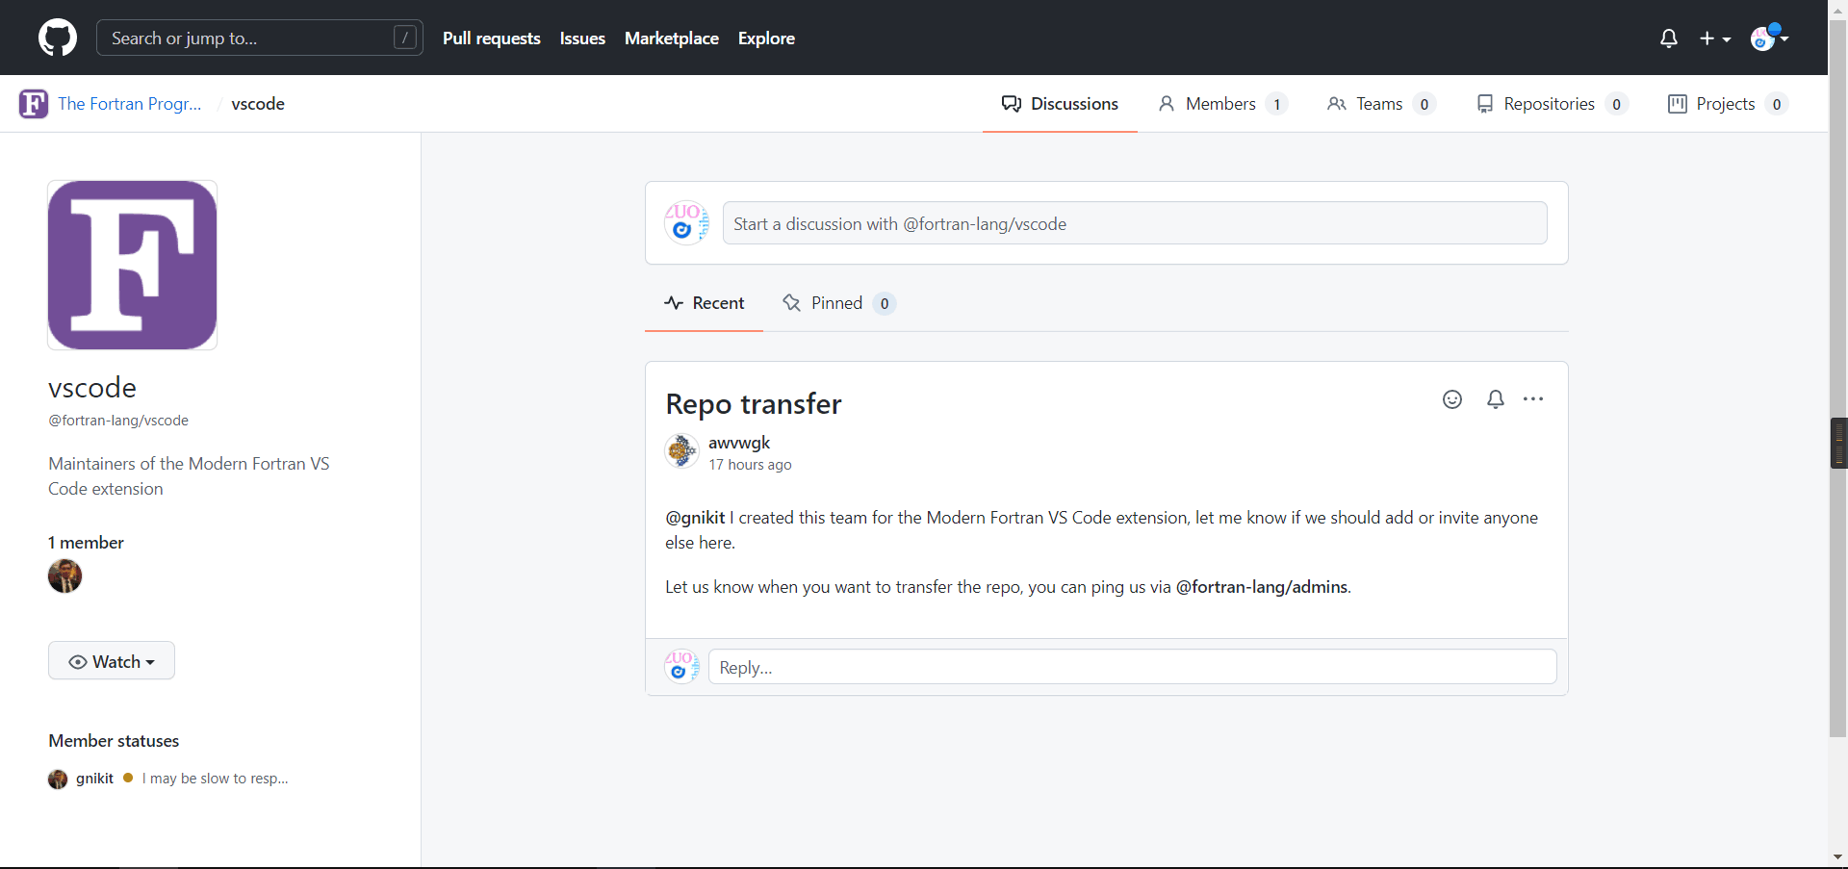
Task: Switch to the Projects tab
Action: pyautogui.click(x=1729, y=104)
